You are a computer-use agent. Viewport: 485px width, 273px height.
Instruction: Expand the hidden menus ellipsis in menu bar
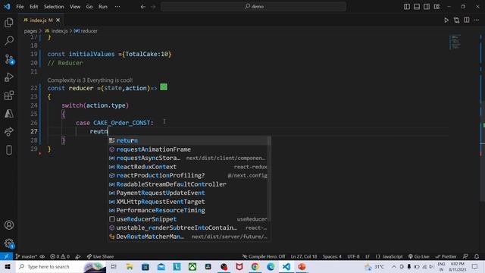click(x=117, y=7)
